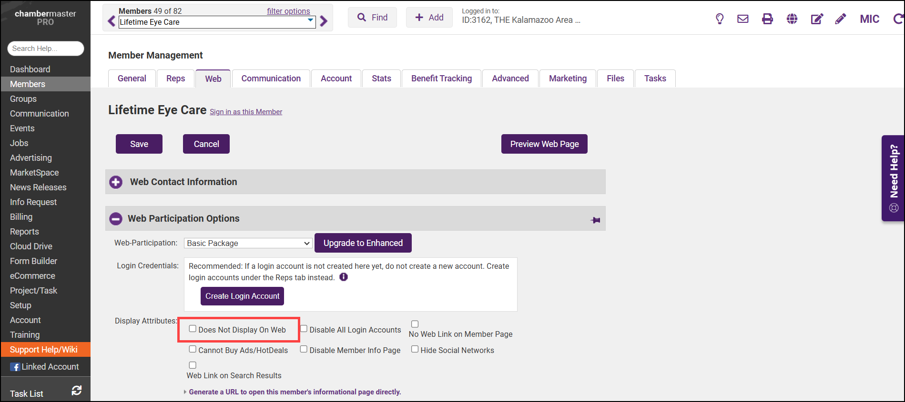
Task: Click Sign in as this Member link
Action: pyautogui.click(x=246, y=112)
